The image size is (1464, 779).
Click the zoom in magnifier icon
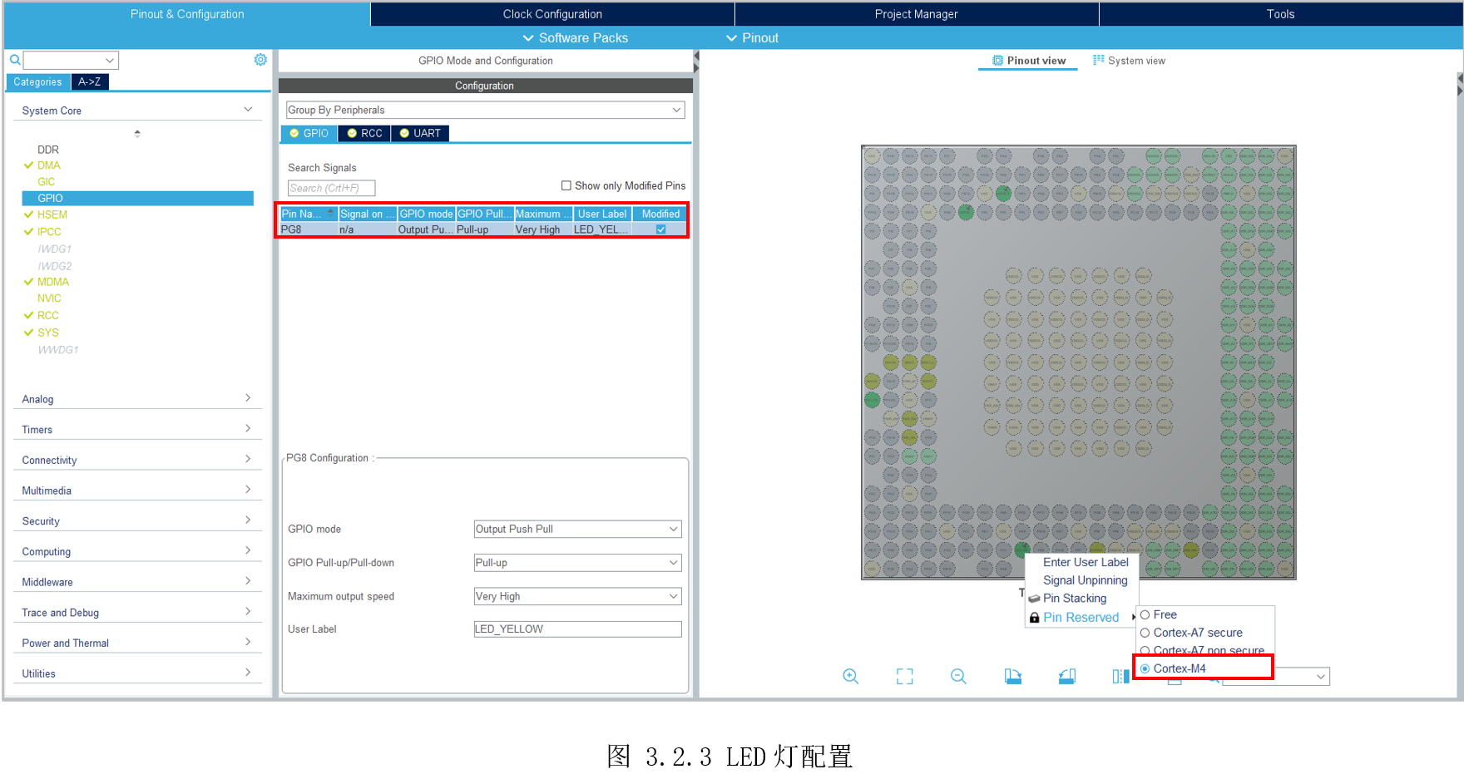tap(850, 677)
